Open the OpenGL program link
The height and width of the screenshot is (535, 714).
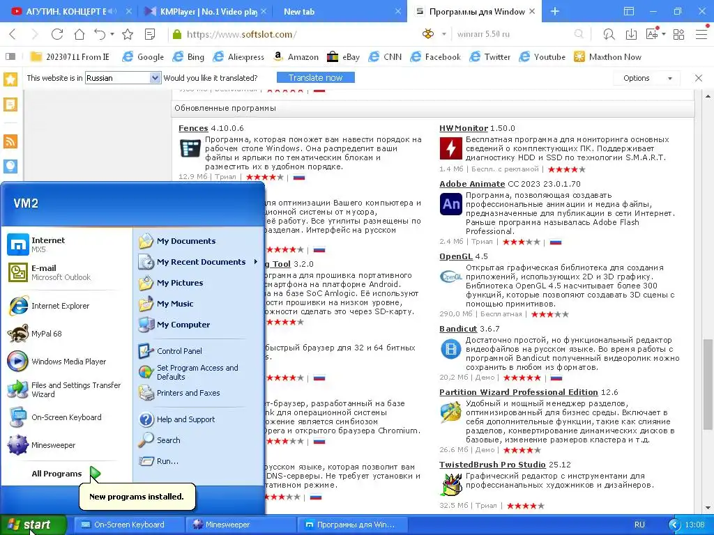(456, 256)
